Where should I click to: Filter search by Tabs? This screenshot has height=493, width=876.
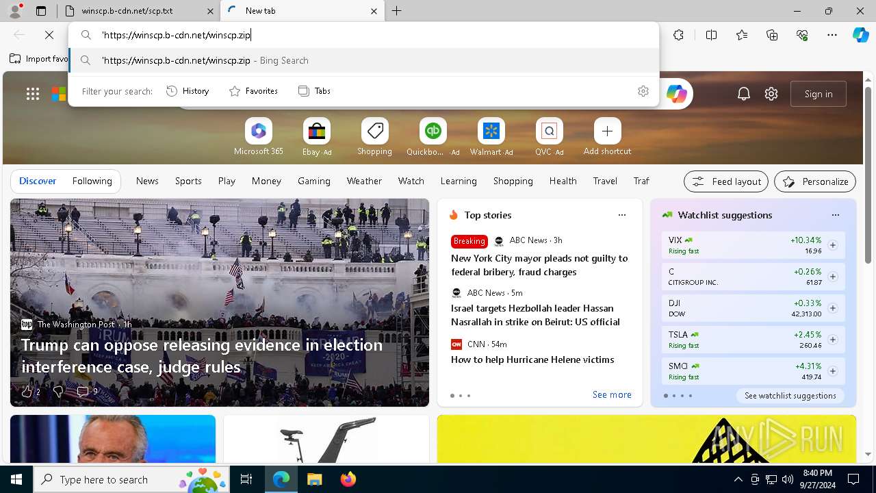[x=314, y=91]
